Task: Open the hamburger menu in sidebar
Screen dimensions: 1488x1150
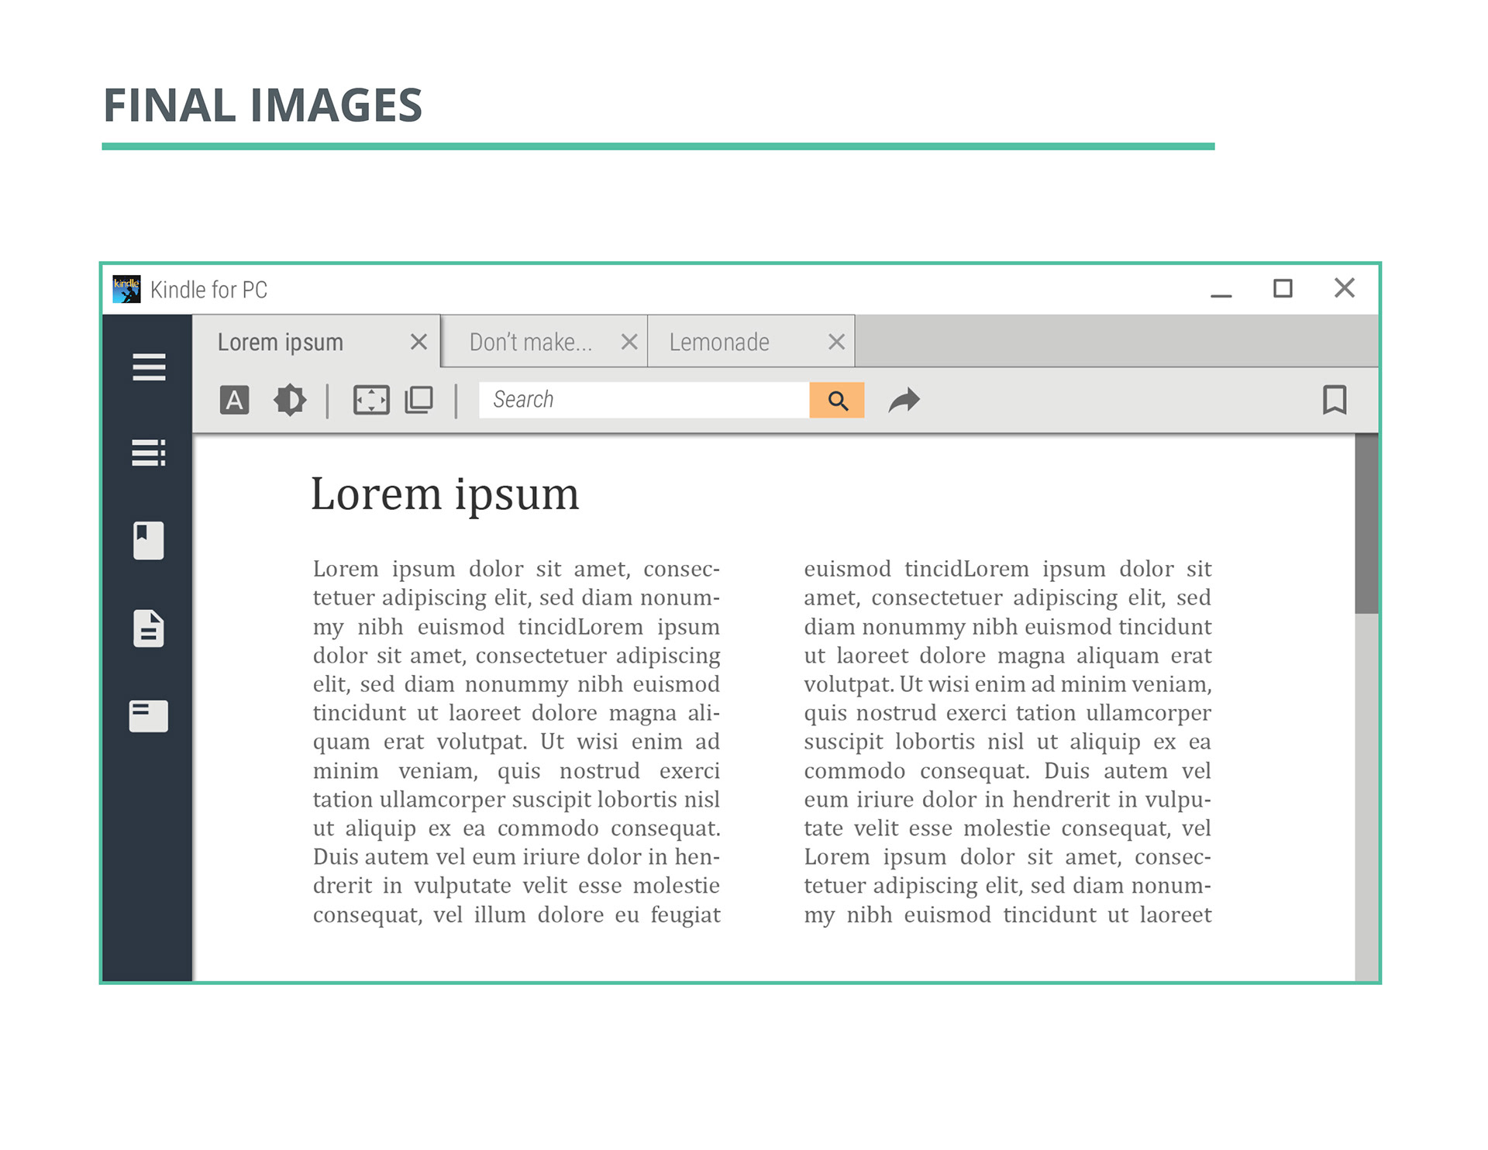Action: click(149, 367)
